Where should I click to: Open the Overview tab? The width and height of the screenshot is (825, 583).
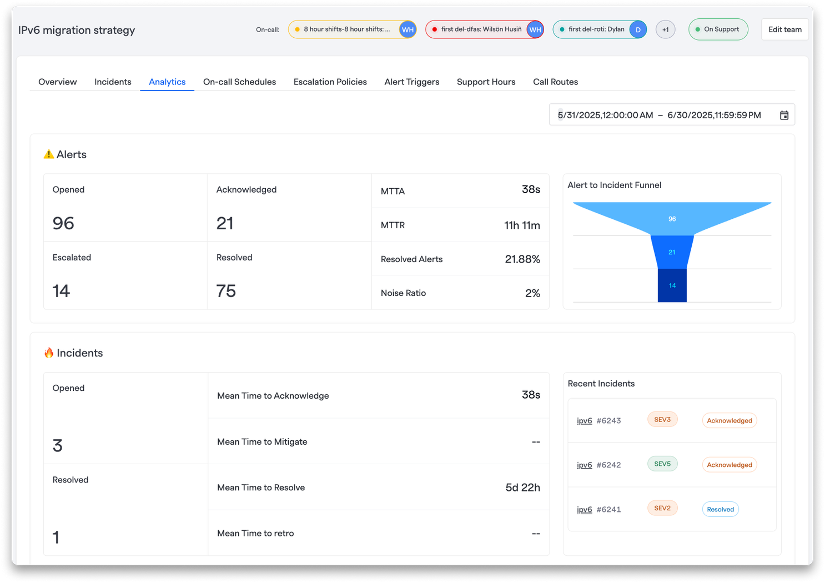point(58,82)
